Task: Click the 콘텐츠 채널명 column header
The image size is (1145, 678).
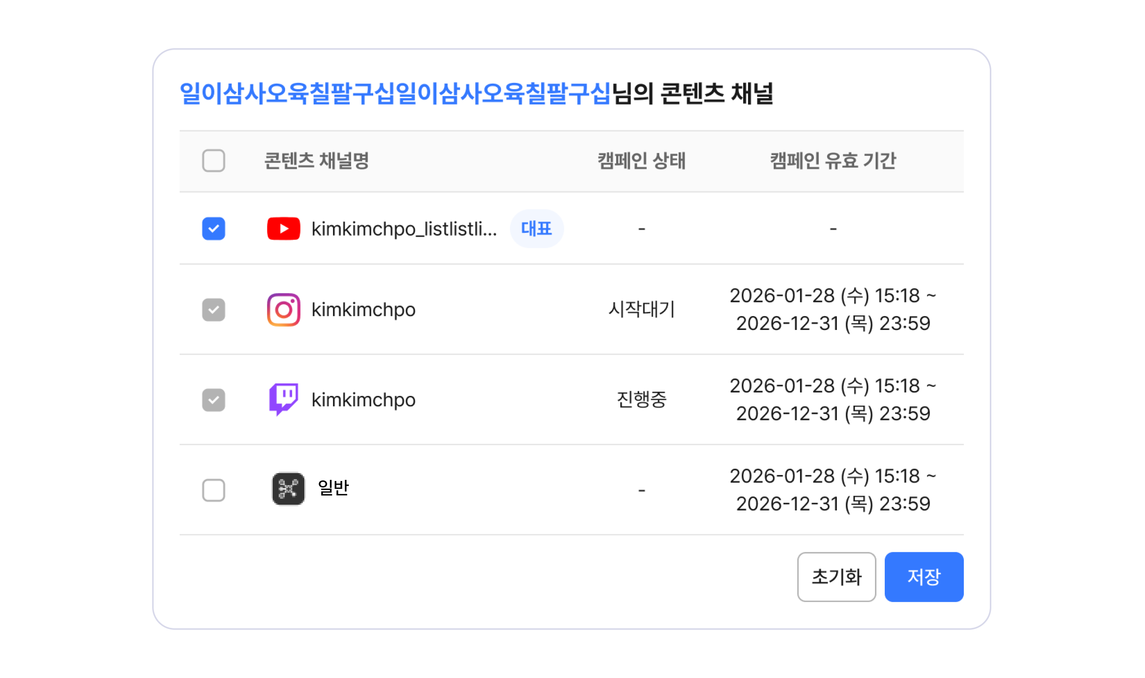Action: click(316, 160)
